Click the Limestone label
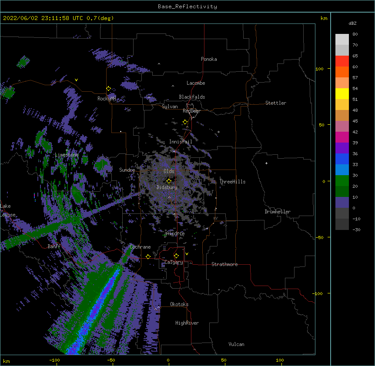The width and height of the screenshot is (375, 366). click(67, 155)
